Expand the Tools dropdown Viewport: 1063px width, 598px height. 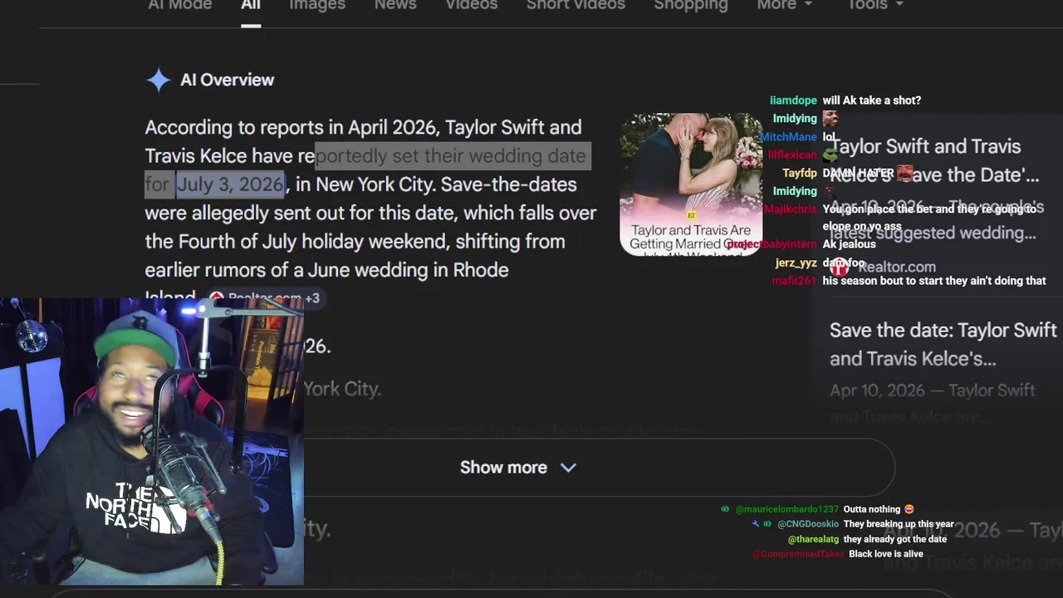pos(875,5)
